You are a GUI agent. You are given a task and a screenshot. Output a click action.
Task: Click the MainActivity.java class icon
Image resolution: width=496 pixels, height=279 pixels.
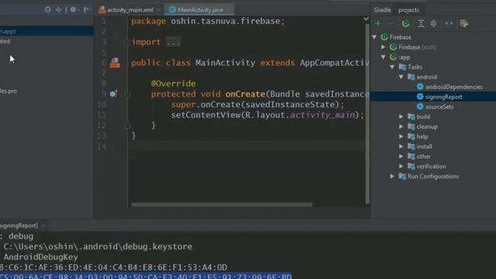point(172,10)
